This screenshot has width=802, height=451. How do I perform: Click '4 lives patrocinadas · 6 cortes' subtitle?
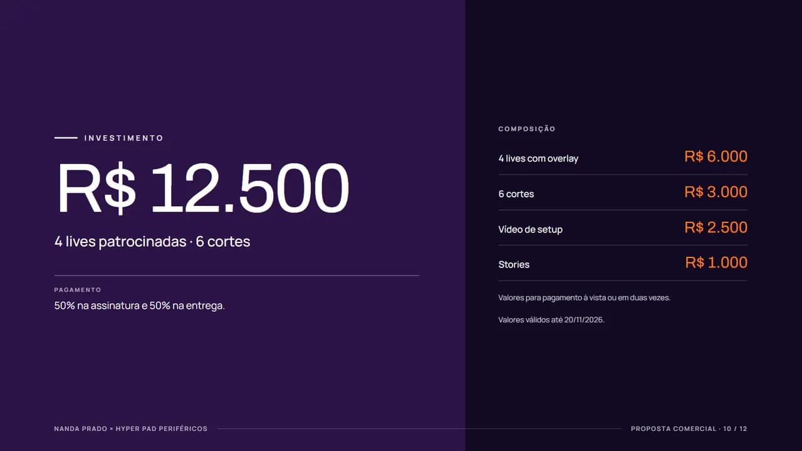152,241
